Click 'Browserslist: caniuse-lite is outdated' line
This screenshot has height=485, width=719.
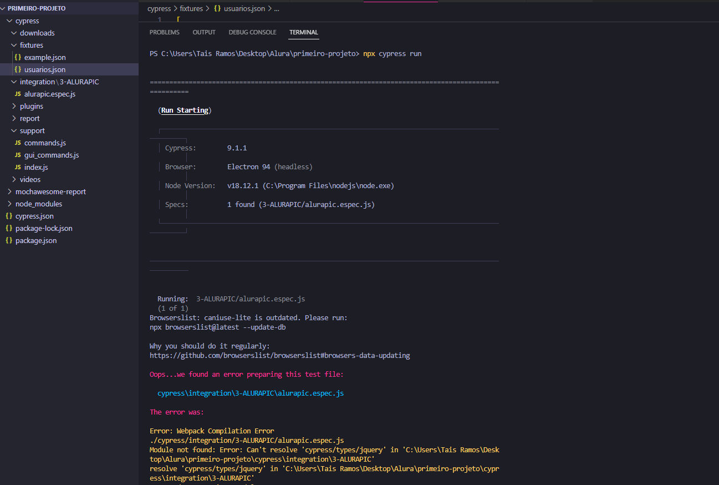coord(248,318)
